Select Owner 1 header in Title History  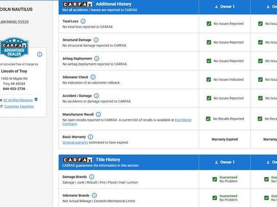[x=225, y=162]
